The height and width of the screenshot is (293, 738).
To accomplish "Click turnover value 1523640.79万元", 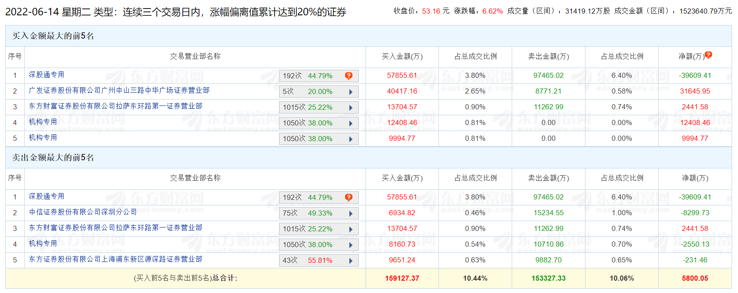I will pos(706,11).
